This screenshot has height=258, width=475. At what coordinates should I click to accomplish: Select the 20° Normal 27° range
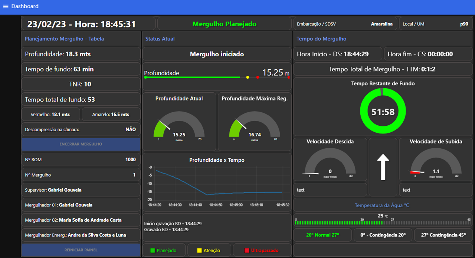(x=322, y=235)
